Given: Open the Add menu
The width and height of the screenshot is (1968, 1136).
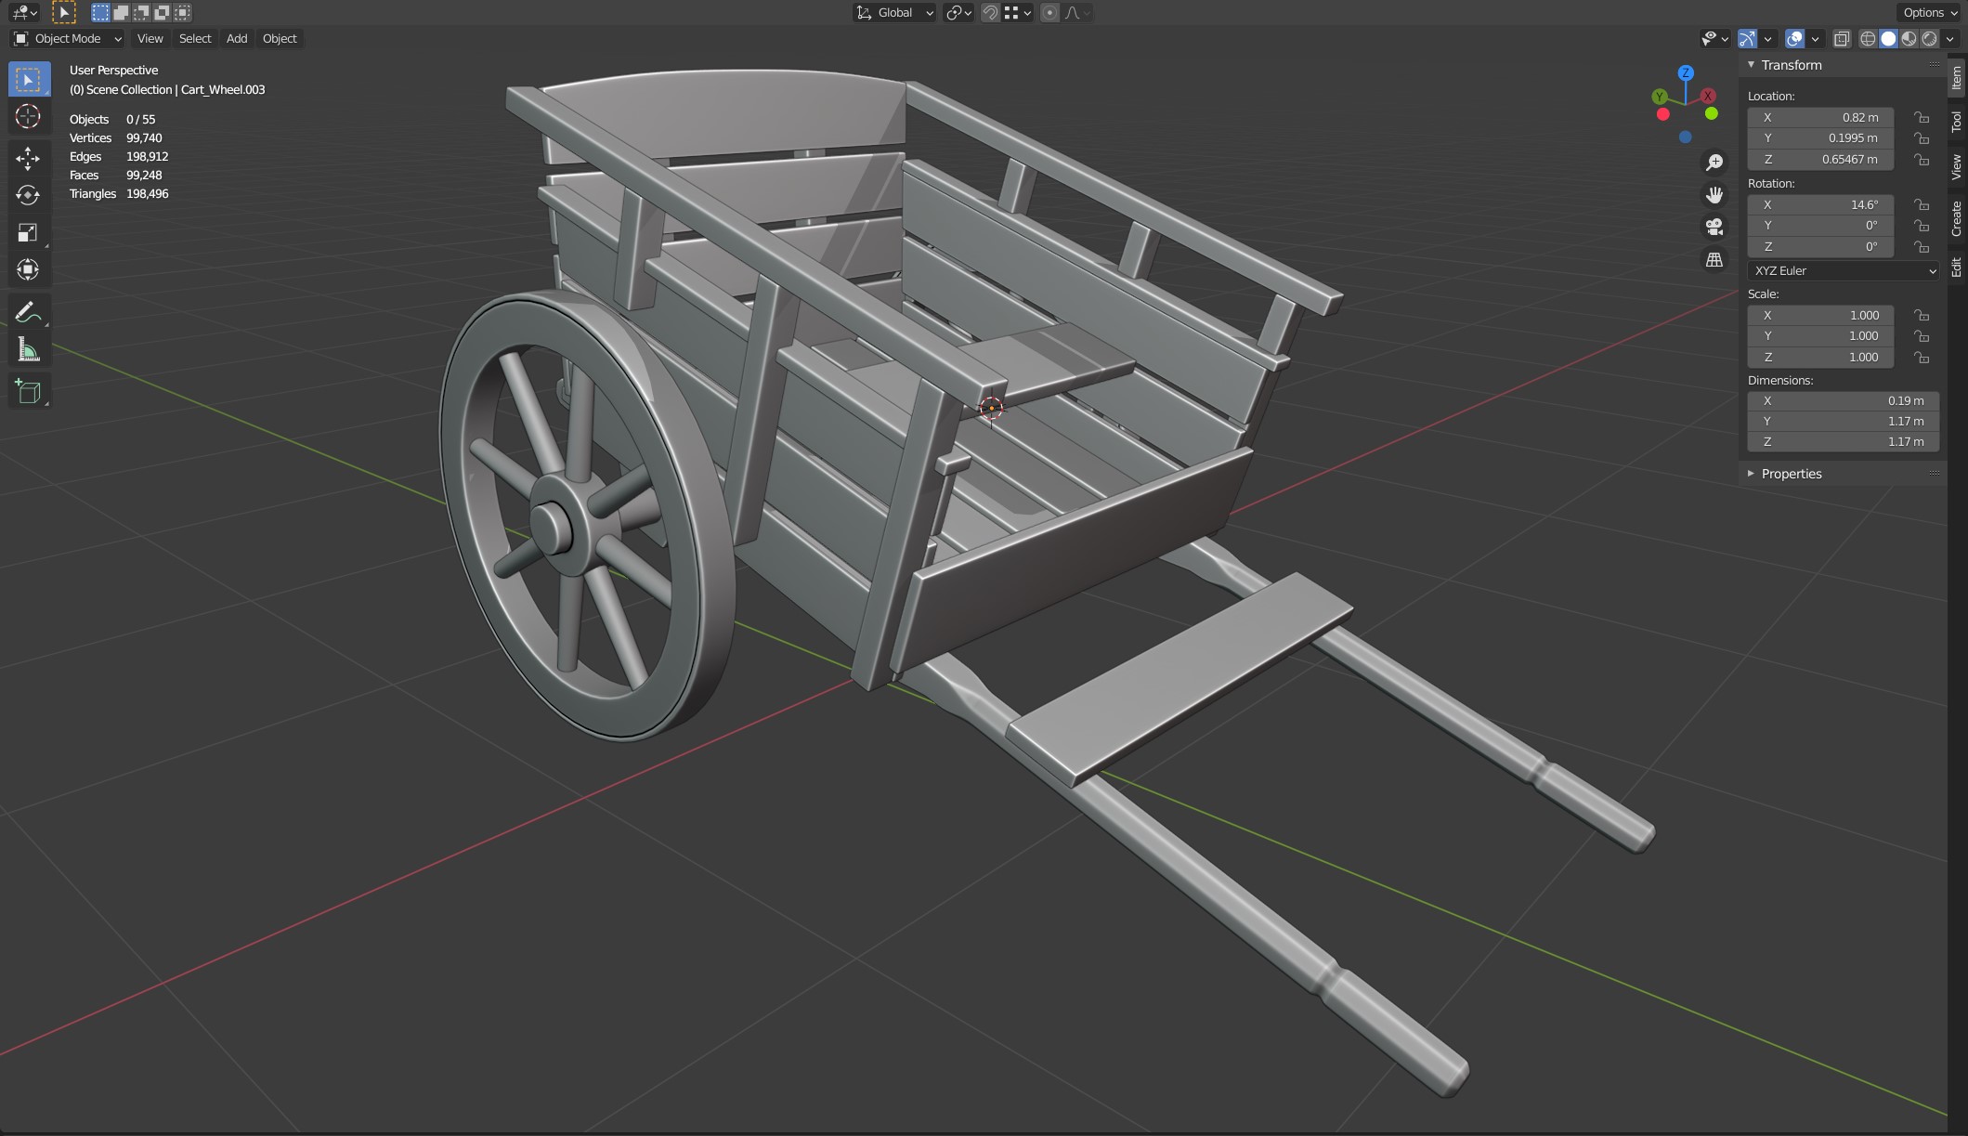Looking at the screenshot, I should [x=236, y=38].
